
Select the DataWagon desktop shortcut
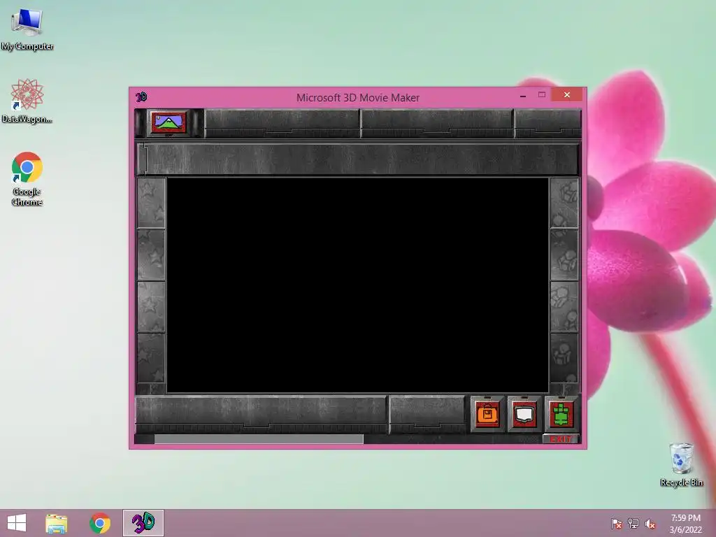[27, 101]
